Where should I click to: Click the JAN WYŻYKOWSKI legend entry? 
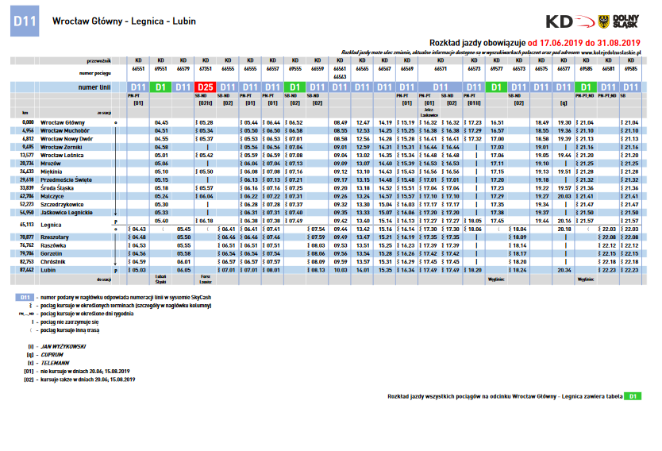click(62, 347)
